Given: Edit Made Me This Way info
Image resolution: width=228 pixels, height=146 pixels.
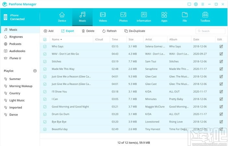Looking at the screenshot, I should pos(221,69).
